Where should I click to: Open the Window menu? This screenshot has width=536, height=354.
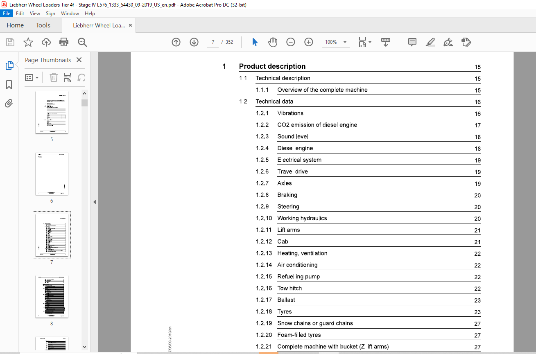pyautogui.click(x=70, y=14)
